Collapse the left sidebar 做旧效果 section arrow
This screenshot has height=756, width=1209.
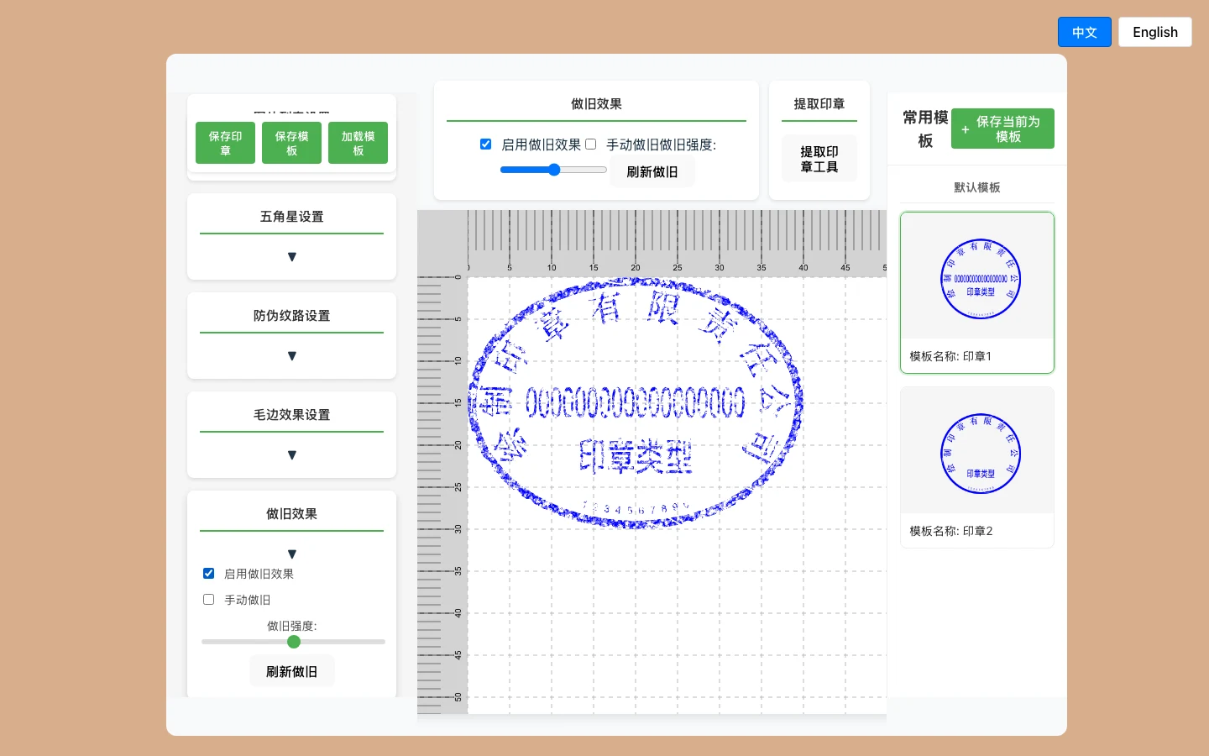[x=291, y=554]
